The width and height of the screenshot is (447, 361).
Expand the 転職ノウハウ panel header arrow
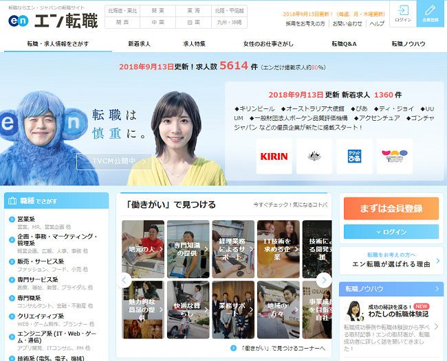(437, 289)
